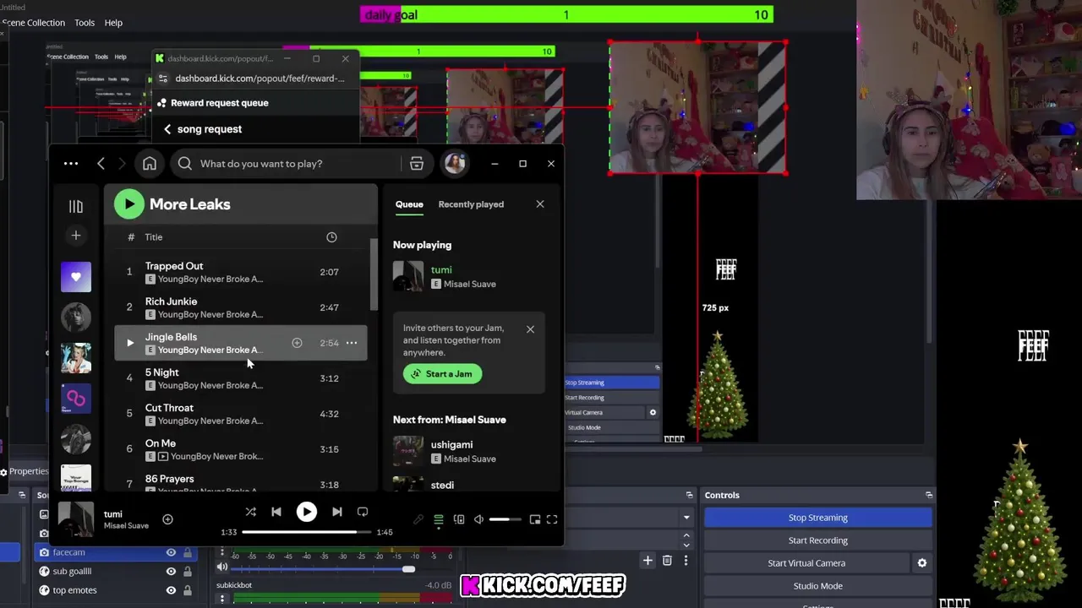This screenshot has height=608, width=1082.
Task: Open Scene Collection menu in OBS
Action: pos(33,23)
